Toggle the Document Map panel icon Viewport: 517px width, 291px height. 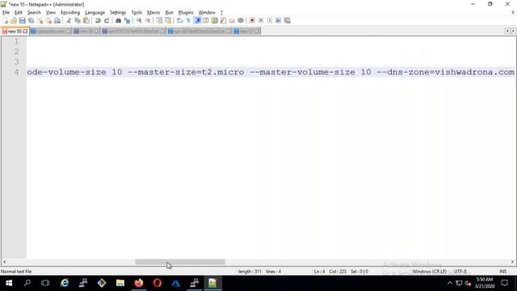click(215, 20)
